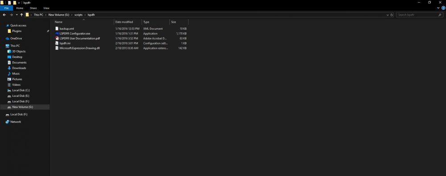Open the Explorer help icon

443,8
